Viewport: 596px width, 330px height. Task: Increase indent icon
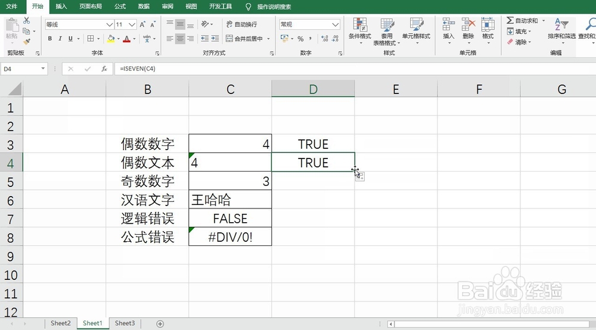tap(215, 39)
